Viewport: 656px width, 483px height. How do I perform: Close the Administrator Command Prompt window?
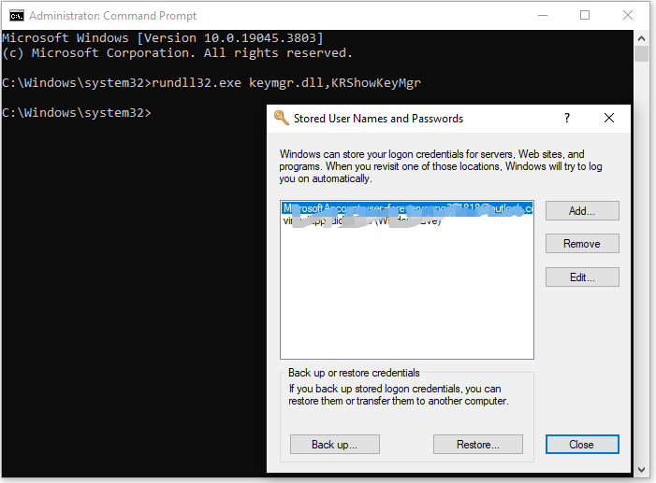pos(628,16)
